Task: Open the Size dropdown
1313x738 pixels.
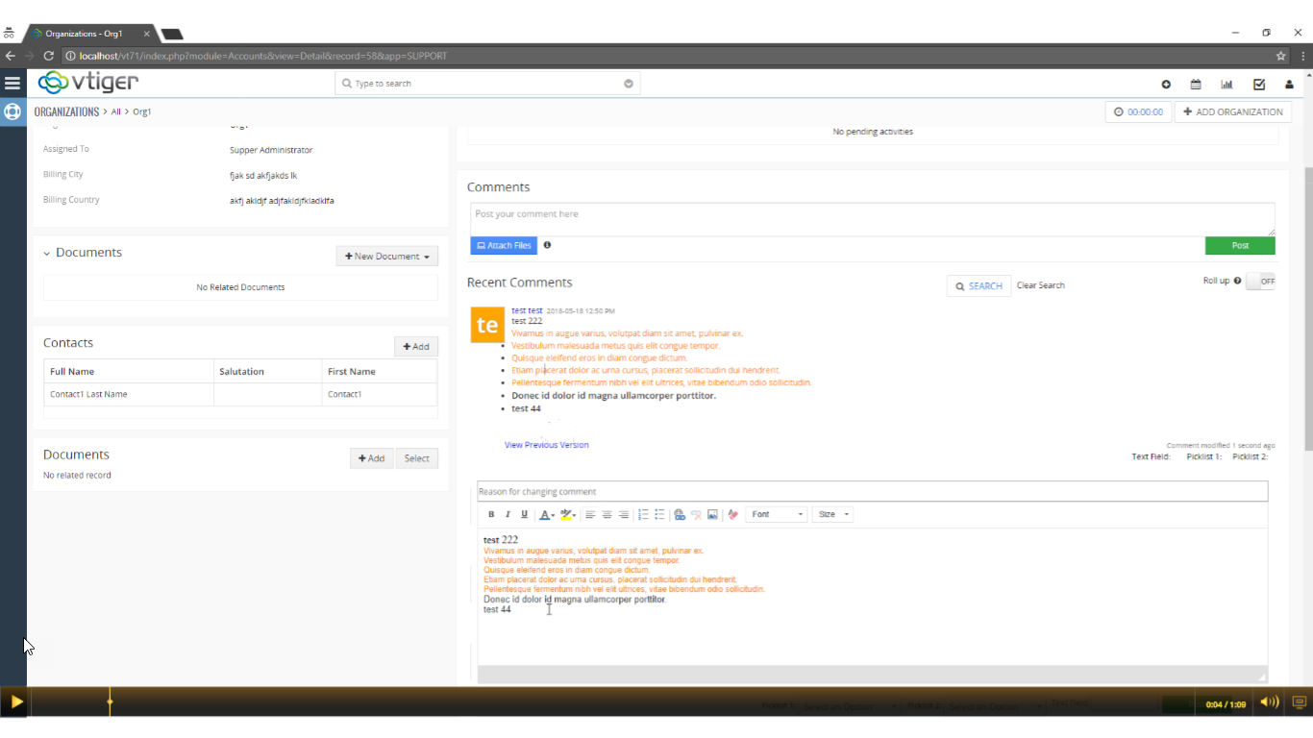Action: coord(832,515)
